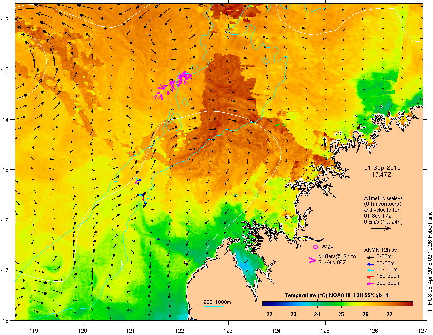Click longitude axis label 127
This screenshot has width=433, height=335.
(x=422, y=330)
